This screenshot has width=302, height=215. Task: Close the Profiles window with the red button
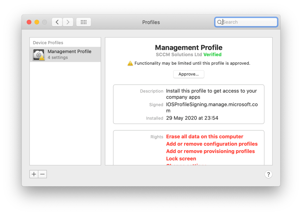pyautogui.click(x=29, y=22)
